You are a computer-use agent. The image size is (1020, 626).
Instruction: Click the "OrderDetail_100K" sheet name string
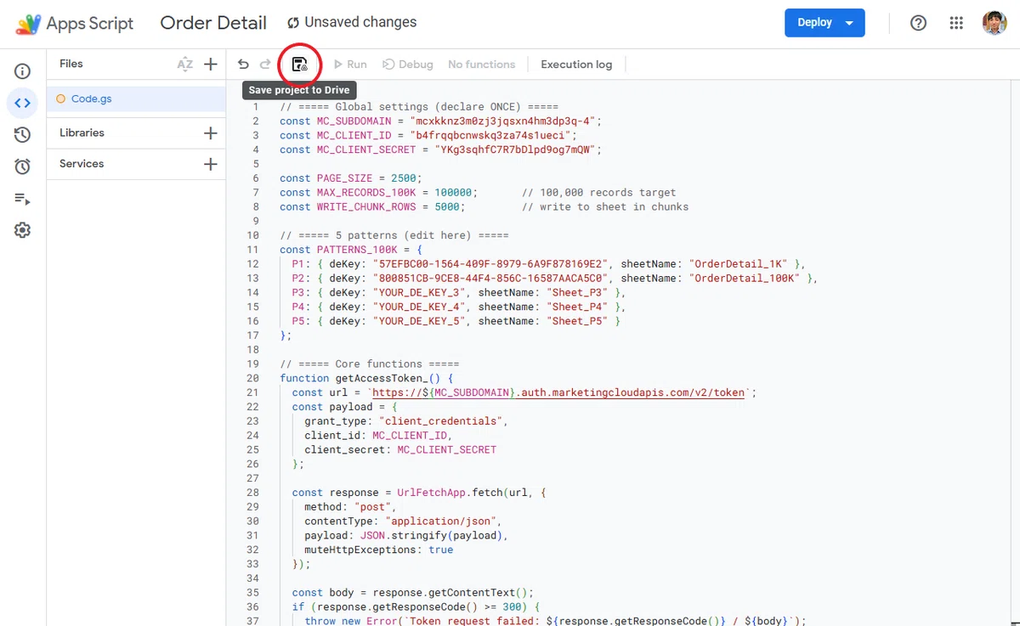tap(745, 279)
